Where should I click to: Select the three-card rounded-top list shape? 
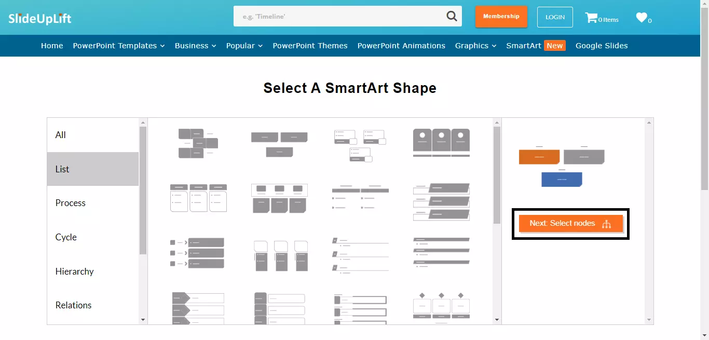click(441, 143)
